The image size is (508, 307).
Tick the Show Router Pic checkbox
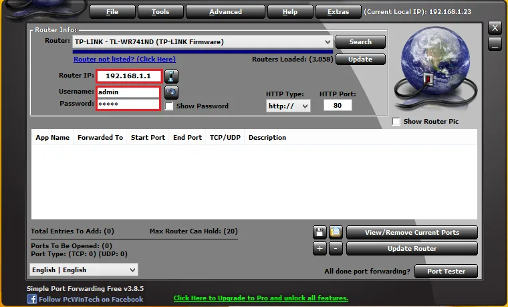(396, 122)
